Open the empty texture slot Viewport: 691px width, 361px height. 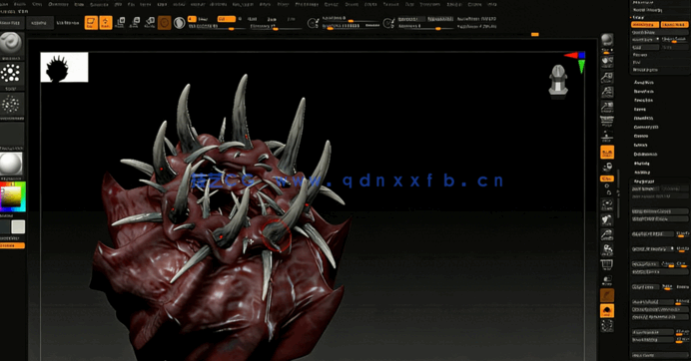tap(12, 134)
